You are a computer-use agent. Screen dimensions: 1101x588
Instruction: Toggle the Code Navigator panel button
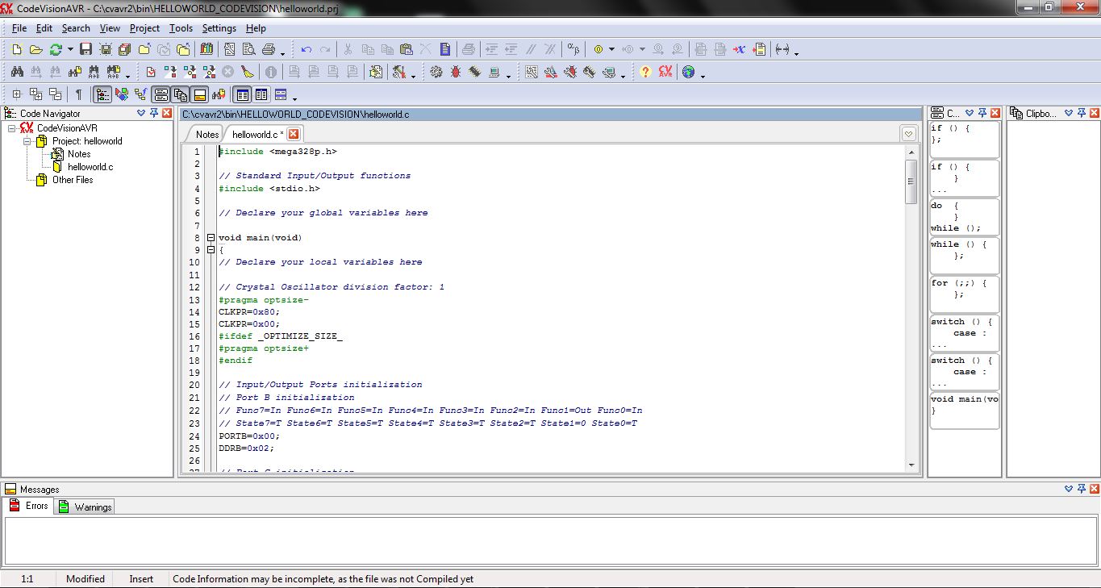point(102,94)
